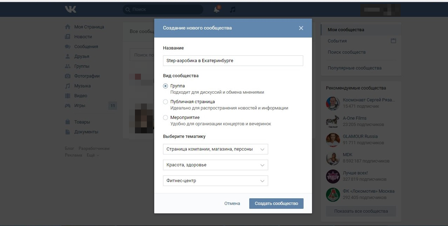
Task: Open Популярные сообщества in right menu
Action: coord(354,68)
